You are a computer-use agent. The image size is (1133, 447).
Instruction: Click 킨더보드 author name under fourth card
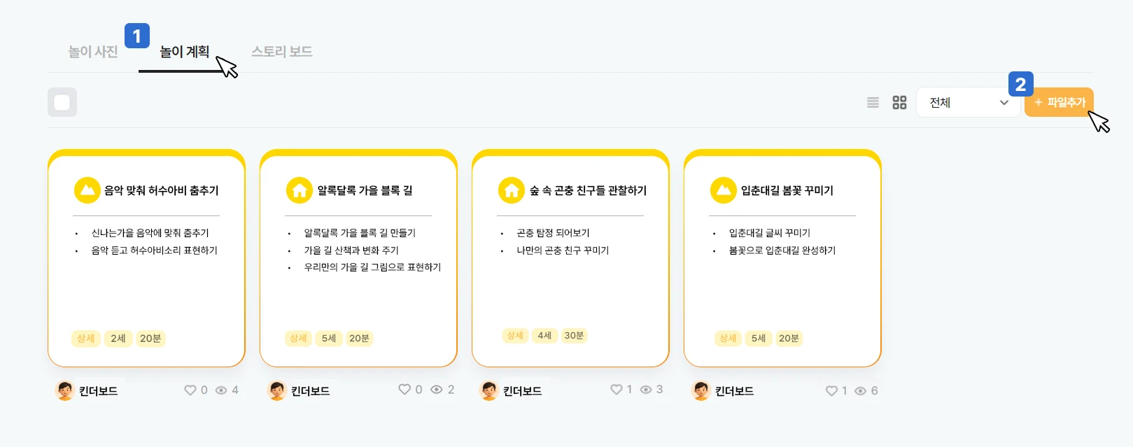tap(734, 391)
